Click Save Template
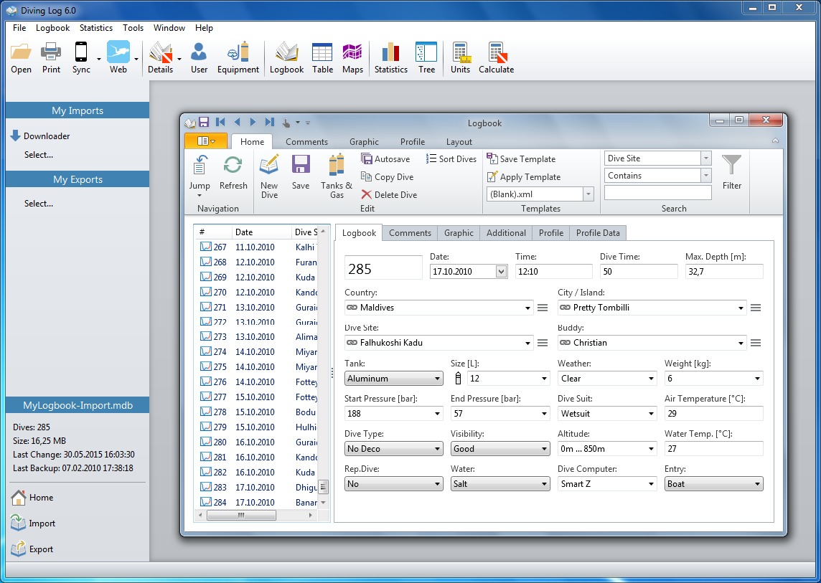 click(x=521, y=158)
